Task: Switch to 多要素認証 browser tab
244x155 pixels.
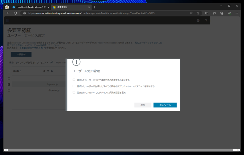Action: coord(71,7)
